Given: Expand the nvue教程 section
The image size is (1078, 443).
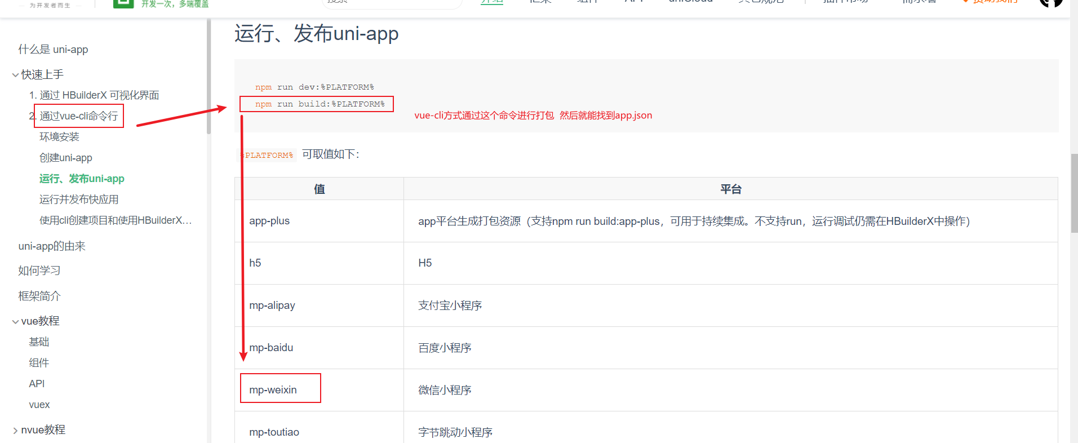Looking at the screenshot, I should [15, 430].
